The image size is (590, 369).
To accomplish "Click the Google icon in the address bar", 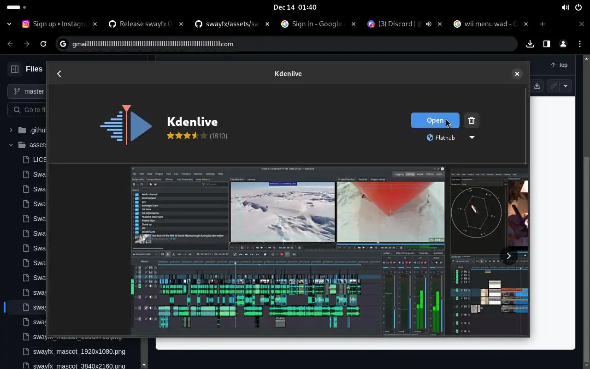I will tap(63, 44).
